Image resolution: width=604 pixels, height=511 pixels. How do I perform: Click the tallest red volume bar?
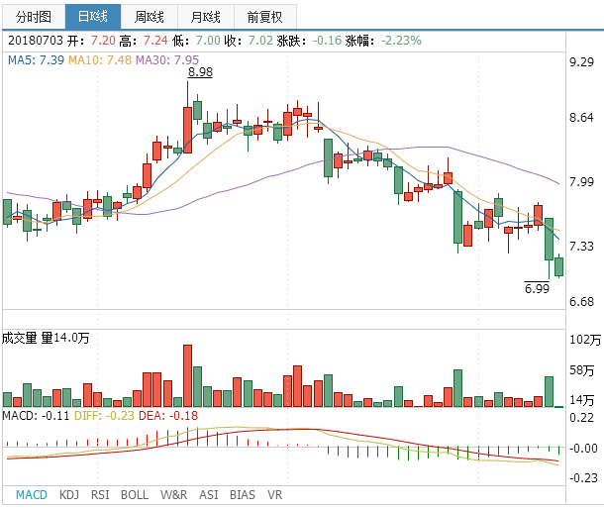point(187,375)
